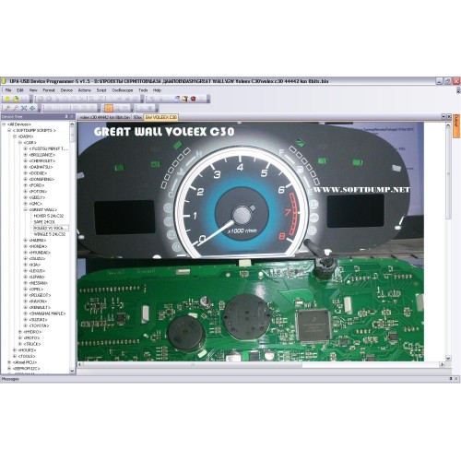Click the horizontal scrollbar under the image
The height and width of the screenshot is (461, 461).
pos(261,364)
